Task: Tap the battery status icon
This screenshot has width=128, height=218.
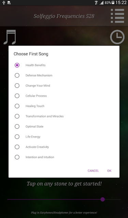Action: [113, 3]
